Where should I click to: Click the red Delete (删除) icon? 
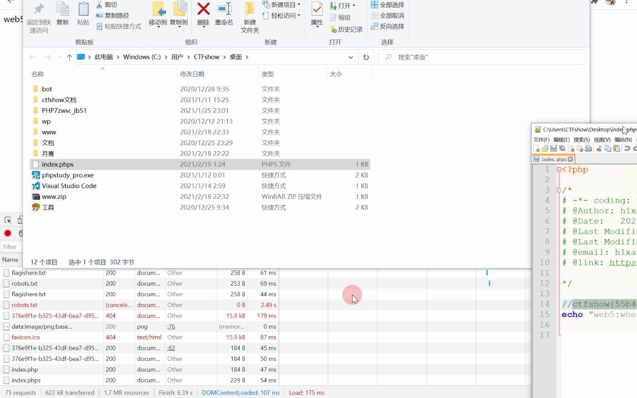204,9
